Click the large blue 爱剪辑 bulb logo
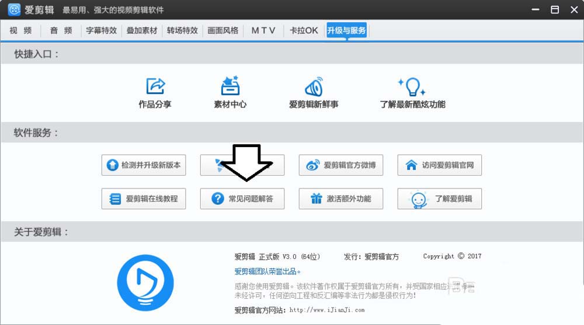Image resolution: width=584 pixels, height=325 pixels. click(x=145, y=282)
